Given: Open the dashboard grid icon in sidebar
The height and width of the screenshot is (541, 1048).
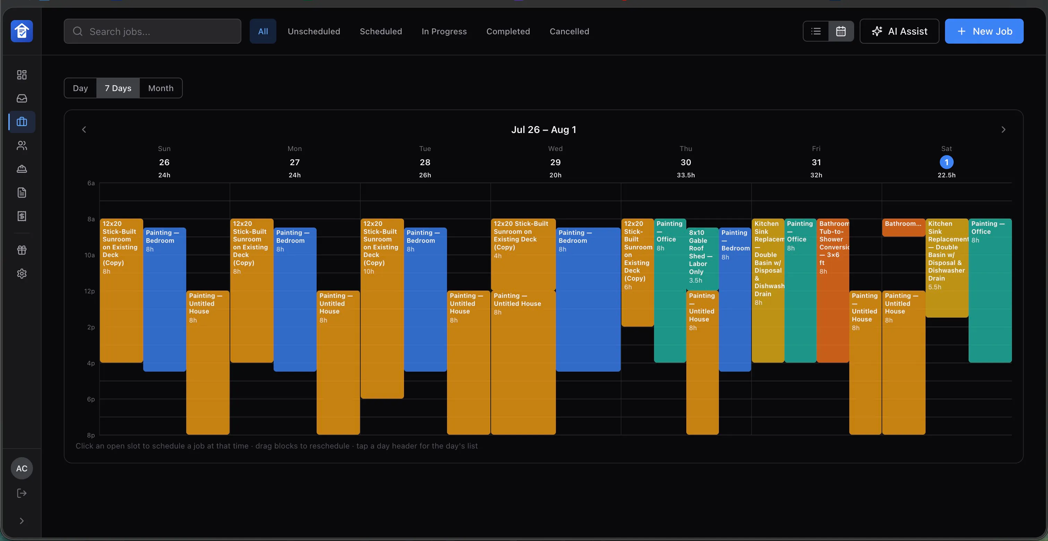Looking at the screenshot, I should (x=22, y=75).
